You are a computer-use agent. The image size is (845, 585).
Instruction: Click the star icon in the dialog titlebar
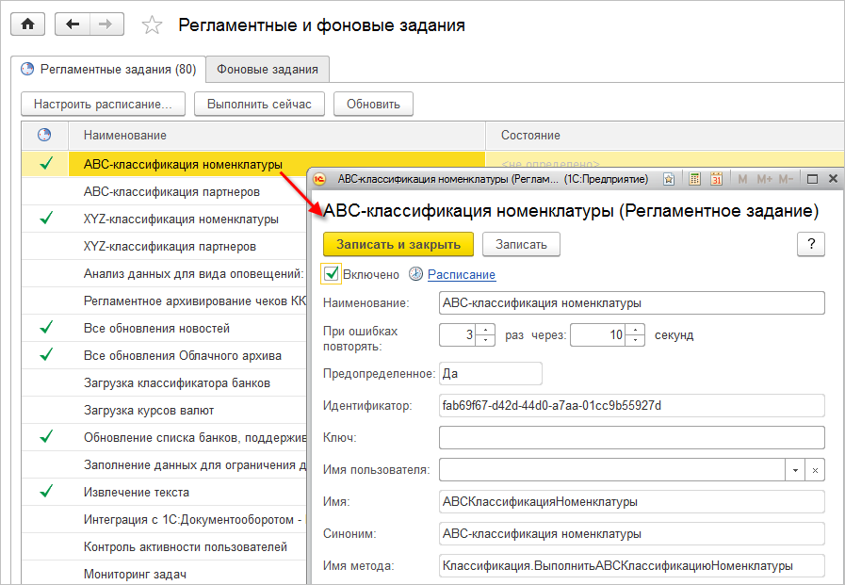669,178
